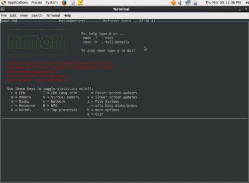249x183 pixels.
Task: Click 'To stop nmon type q to Quit'
Action: point(108,51)
